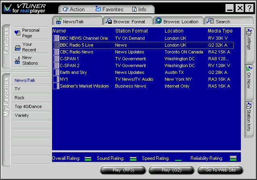Click the Help question mark button
This screenshot has width=257, height=180.
click(x=249, y=8)
